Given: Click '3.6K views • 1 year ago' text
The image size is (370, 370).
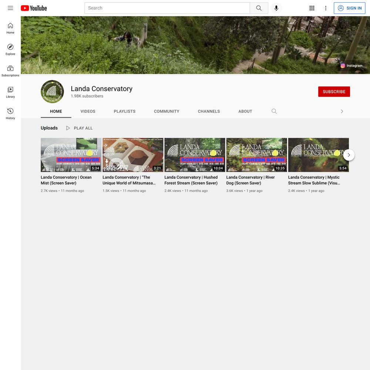Looking at the screenshot, I should coord(244,191).
